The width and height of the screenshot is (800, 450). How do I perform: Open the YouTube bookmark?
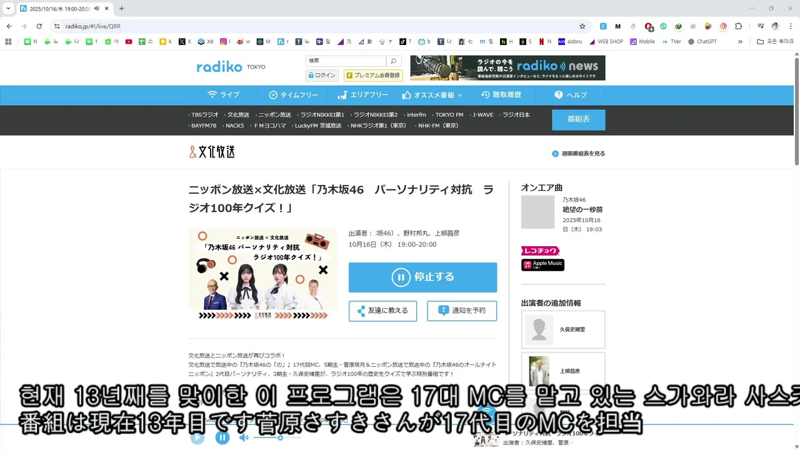[129, 42]
